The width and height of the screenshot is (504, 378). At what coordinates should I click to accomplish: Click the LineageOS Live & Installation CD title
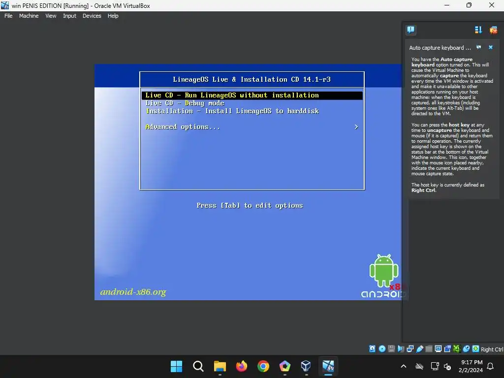coord(252,79)
